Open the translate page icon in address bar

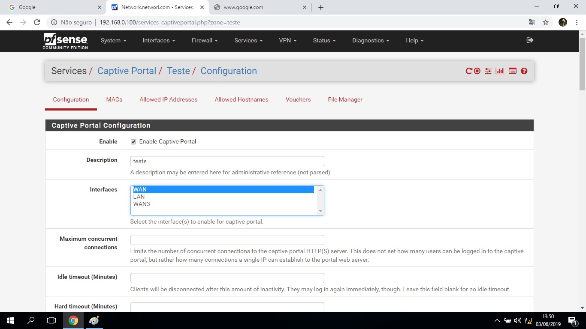pyautogui.click(x=532, y=22)
